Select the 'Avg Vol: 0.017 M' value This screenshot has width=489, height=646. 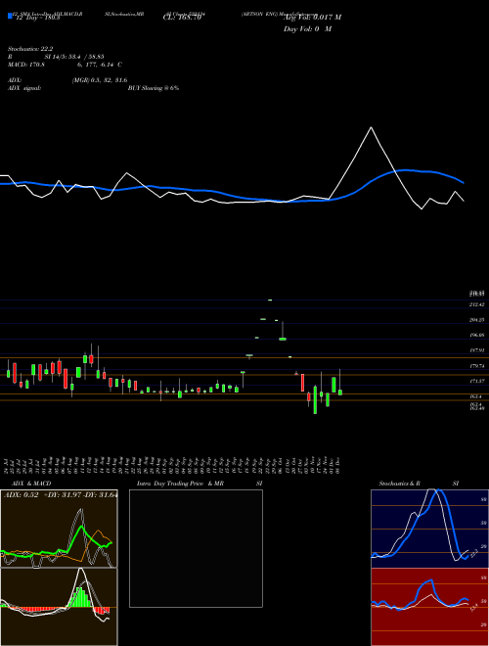(312, 18)
